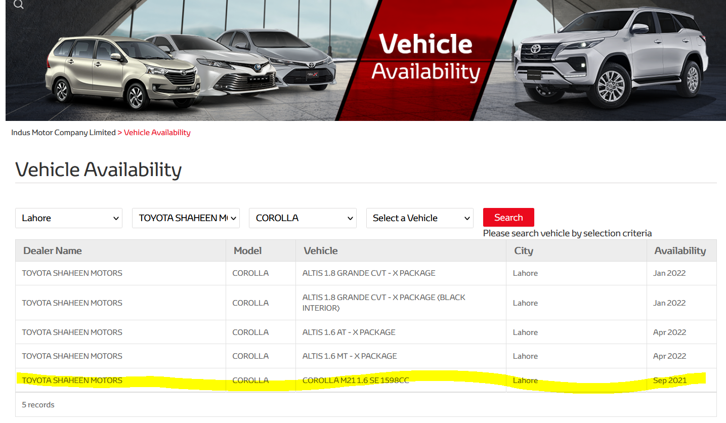726x423 pixels.
Task: Open the Lahore city dropdown
Action: tap(69, 218)
